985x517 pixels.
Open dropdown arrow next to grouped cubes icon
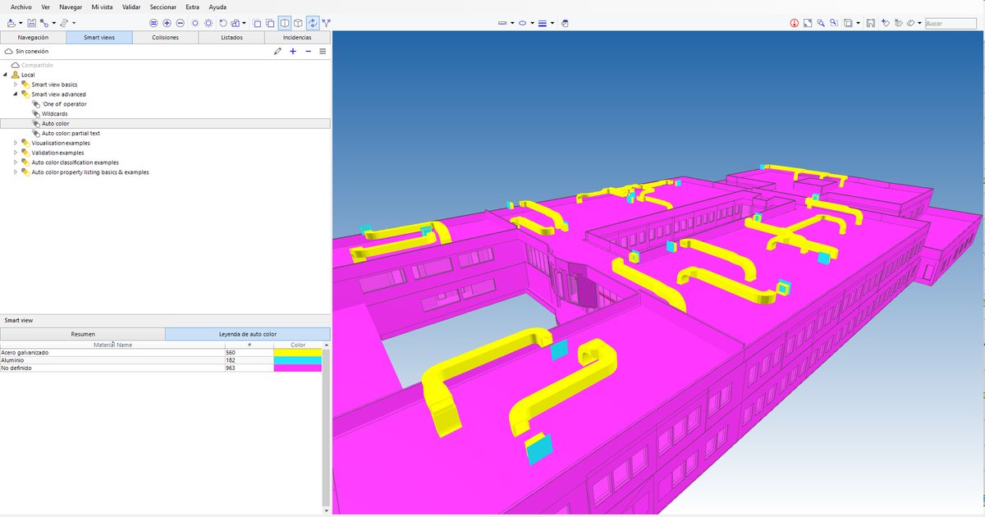(x=245, y=24)
